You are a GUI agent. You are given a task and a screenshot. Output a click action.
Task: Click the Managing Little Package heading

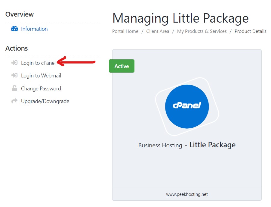click(180, 18)
